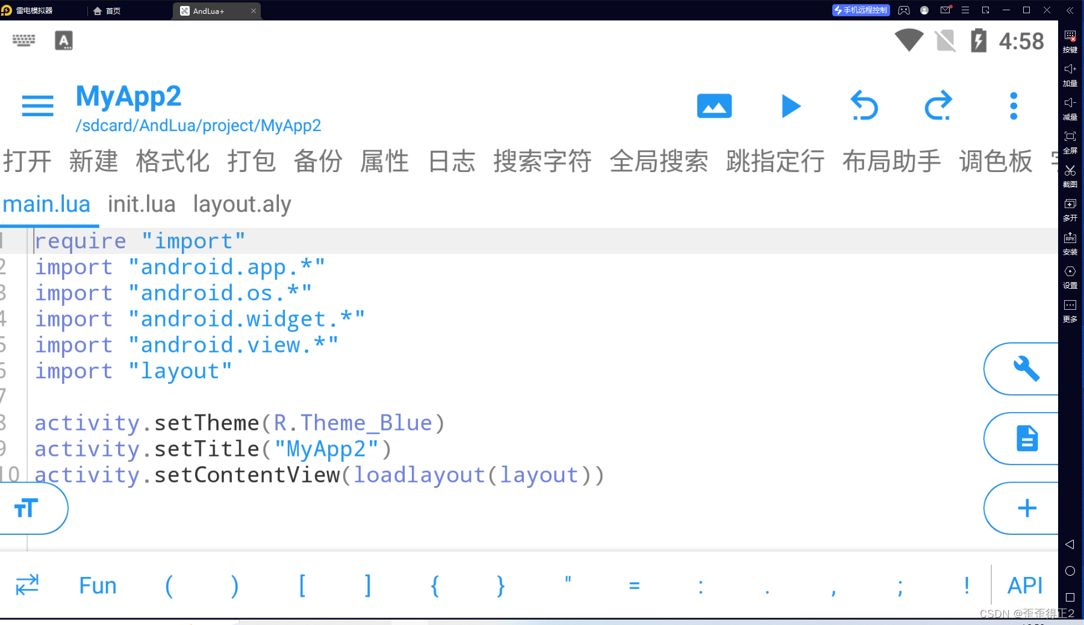Insert equals sign symbol
Viewport: 1084px width, 625px height.
[634, 585]
